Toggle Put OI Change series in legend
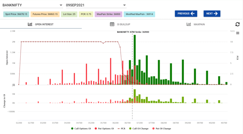Image resolution: width=243 pixels, height=134 pixels. coord(162,128)
